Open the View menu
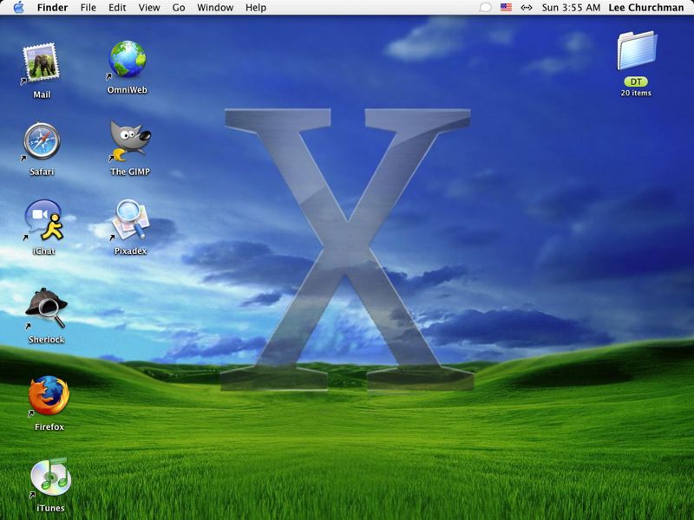This screenshot has height=520, width=694. [149, 8]
